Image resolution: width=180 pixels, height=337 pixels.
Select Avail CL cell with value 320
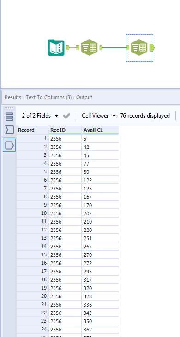click(x=100, y=288)
